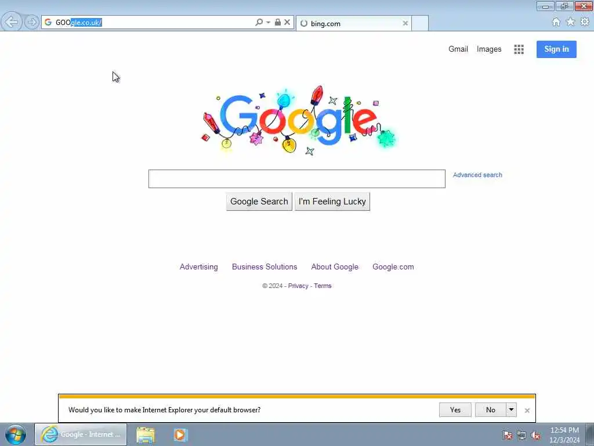Viewport: 594px width, 446px height.
Task: Click the URL text in address bar
Action: (x=79, y=23)
